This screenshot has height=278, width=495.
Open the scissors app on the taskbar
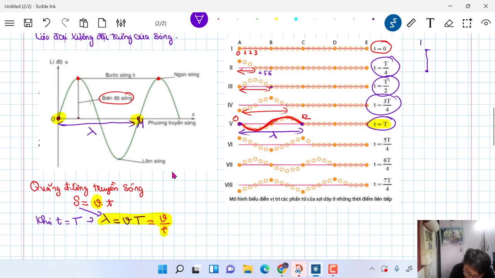[x=299, y=269]
